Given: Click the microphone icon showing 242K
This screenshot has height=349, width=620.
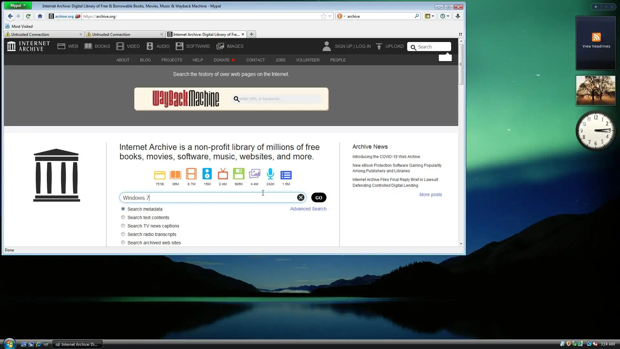Looking at the screenshot, I should pos(270,174).
